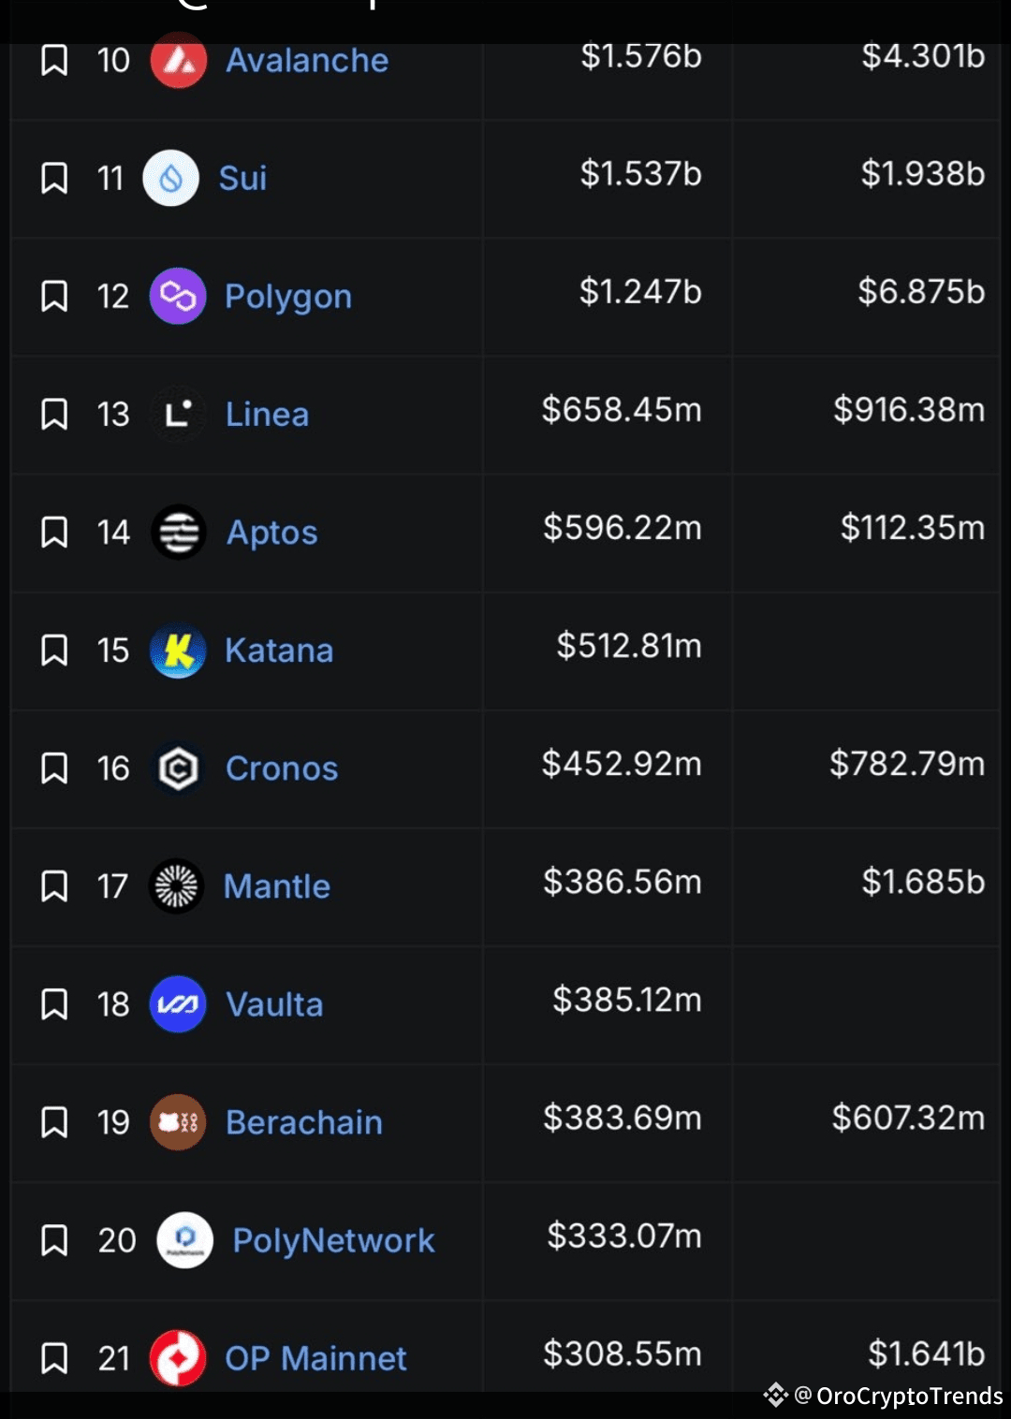Click the Sui water drop logo
Viewport: 1011px width, 1419px height.
tap(171, 178)
